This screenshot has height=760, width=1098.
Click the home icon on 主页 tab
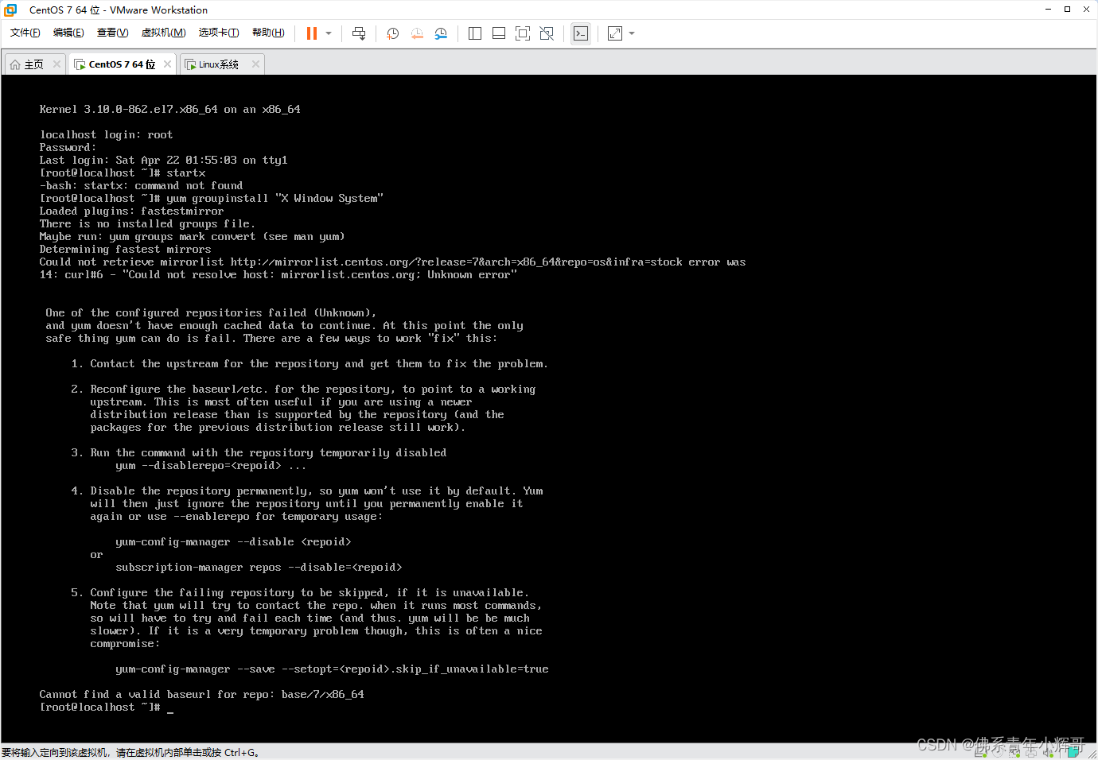pos(15,64)
